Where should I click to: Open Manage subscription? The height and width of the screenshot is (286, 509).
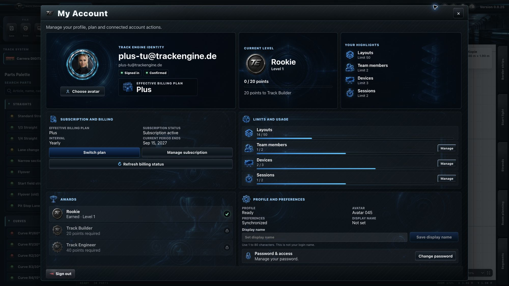coord(187,153)
